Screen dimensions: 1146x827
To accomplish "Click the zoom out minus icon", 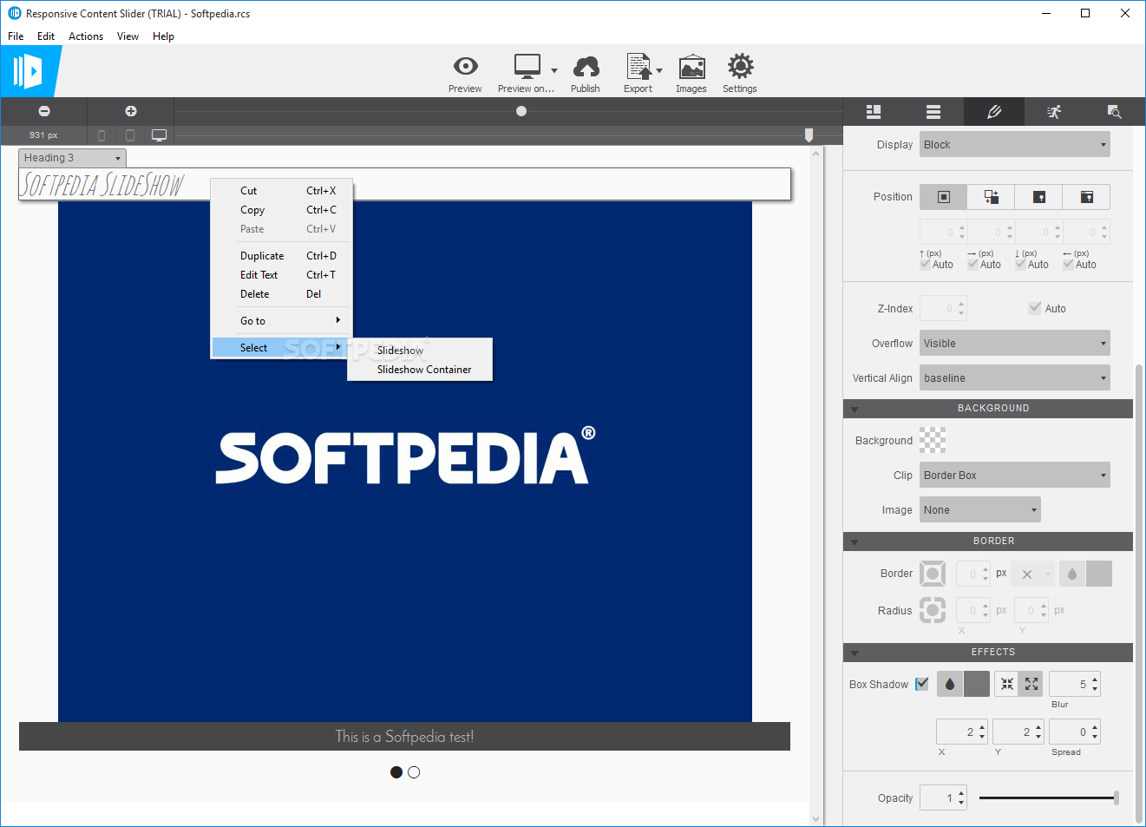I will [44, 111].
